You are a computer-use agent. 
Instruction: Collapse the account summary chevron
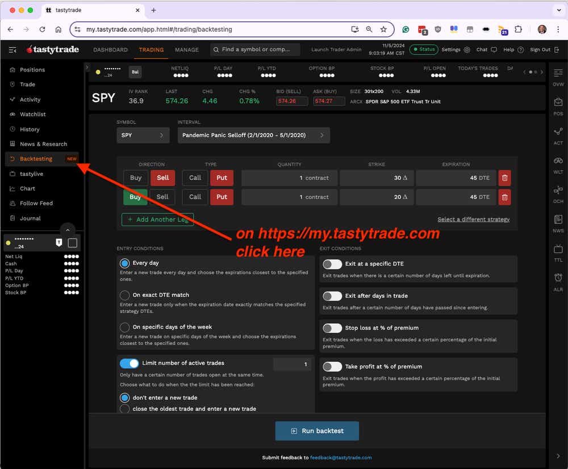pos(68,230)
